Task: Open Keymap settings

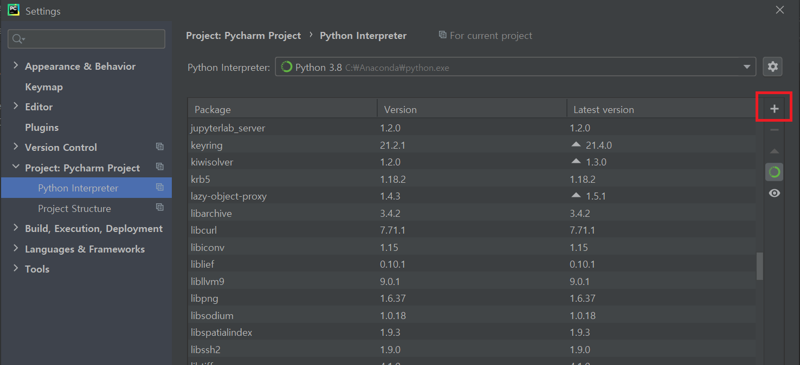Action: pyautogui.click(x=44, y=87)
